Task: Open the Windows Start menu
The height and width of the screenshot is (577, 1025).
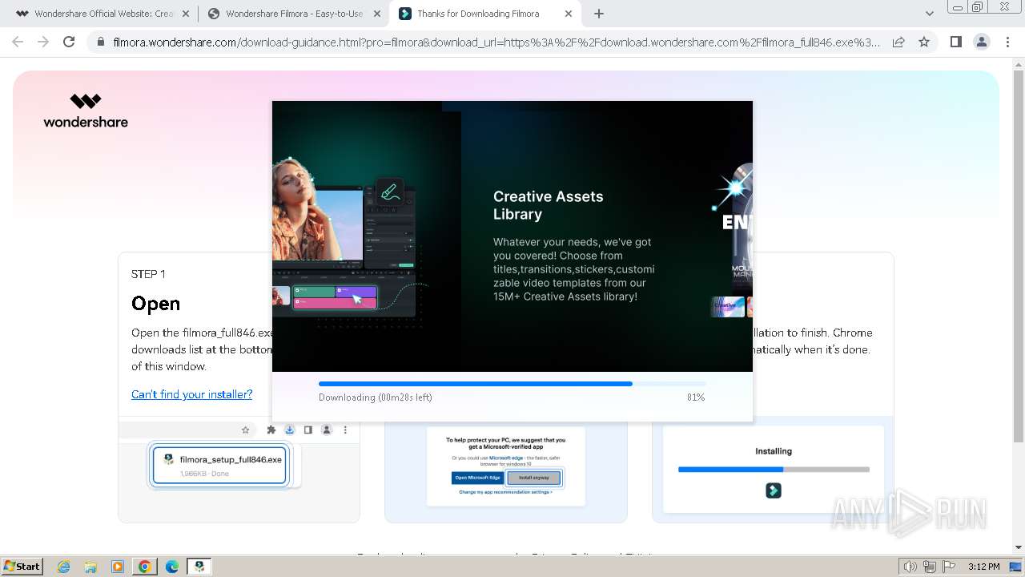Action: 22,567
